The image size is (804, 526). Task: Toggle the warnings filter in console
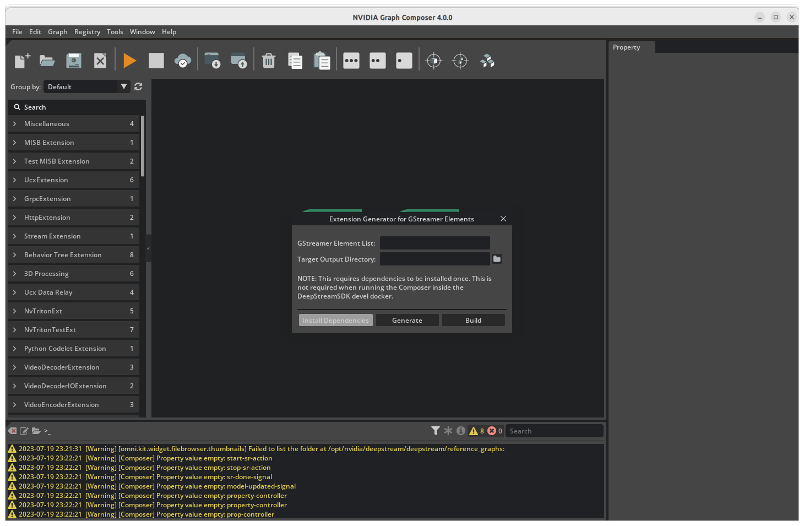click(474, 431)
